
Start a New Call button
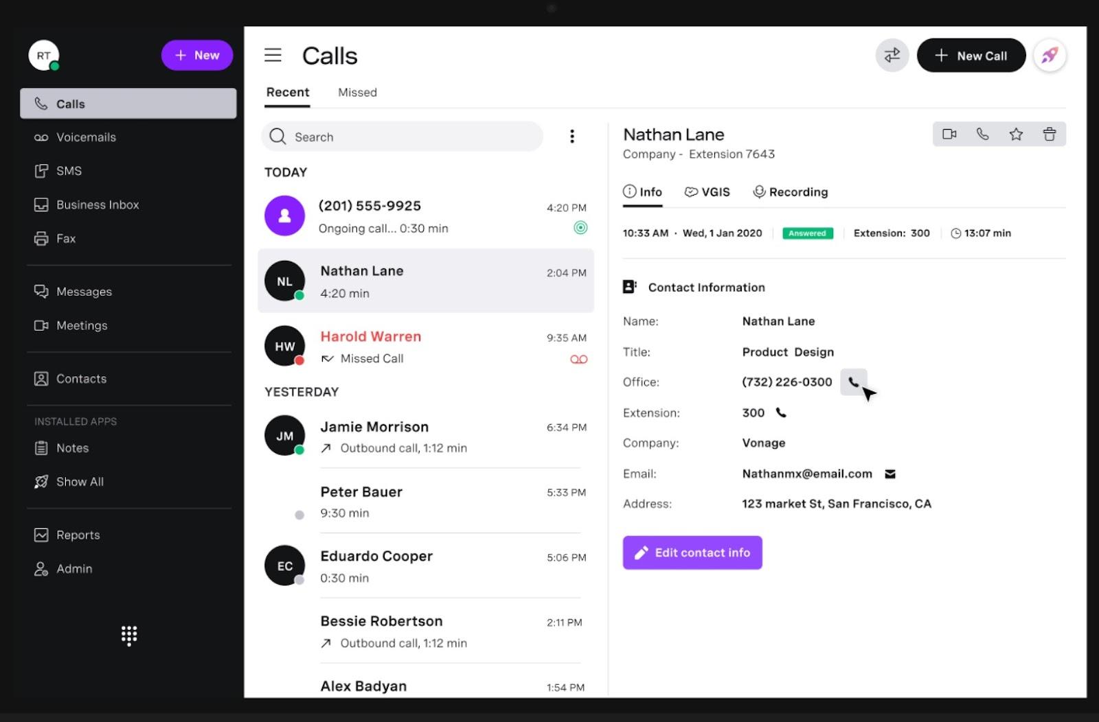971,56
